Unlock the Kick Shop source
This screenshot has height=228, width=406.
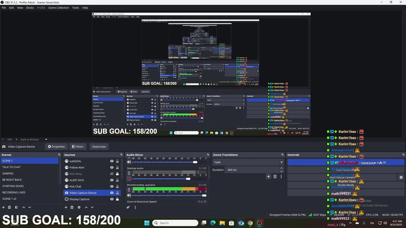click(117, 174)
